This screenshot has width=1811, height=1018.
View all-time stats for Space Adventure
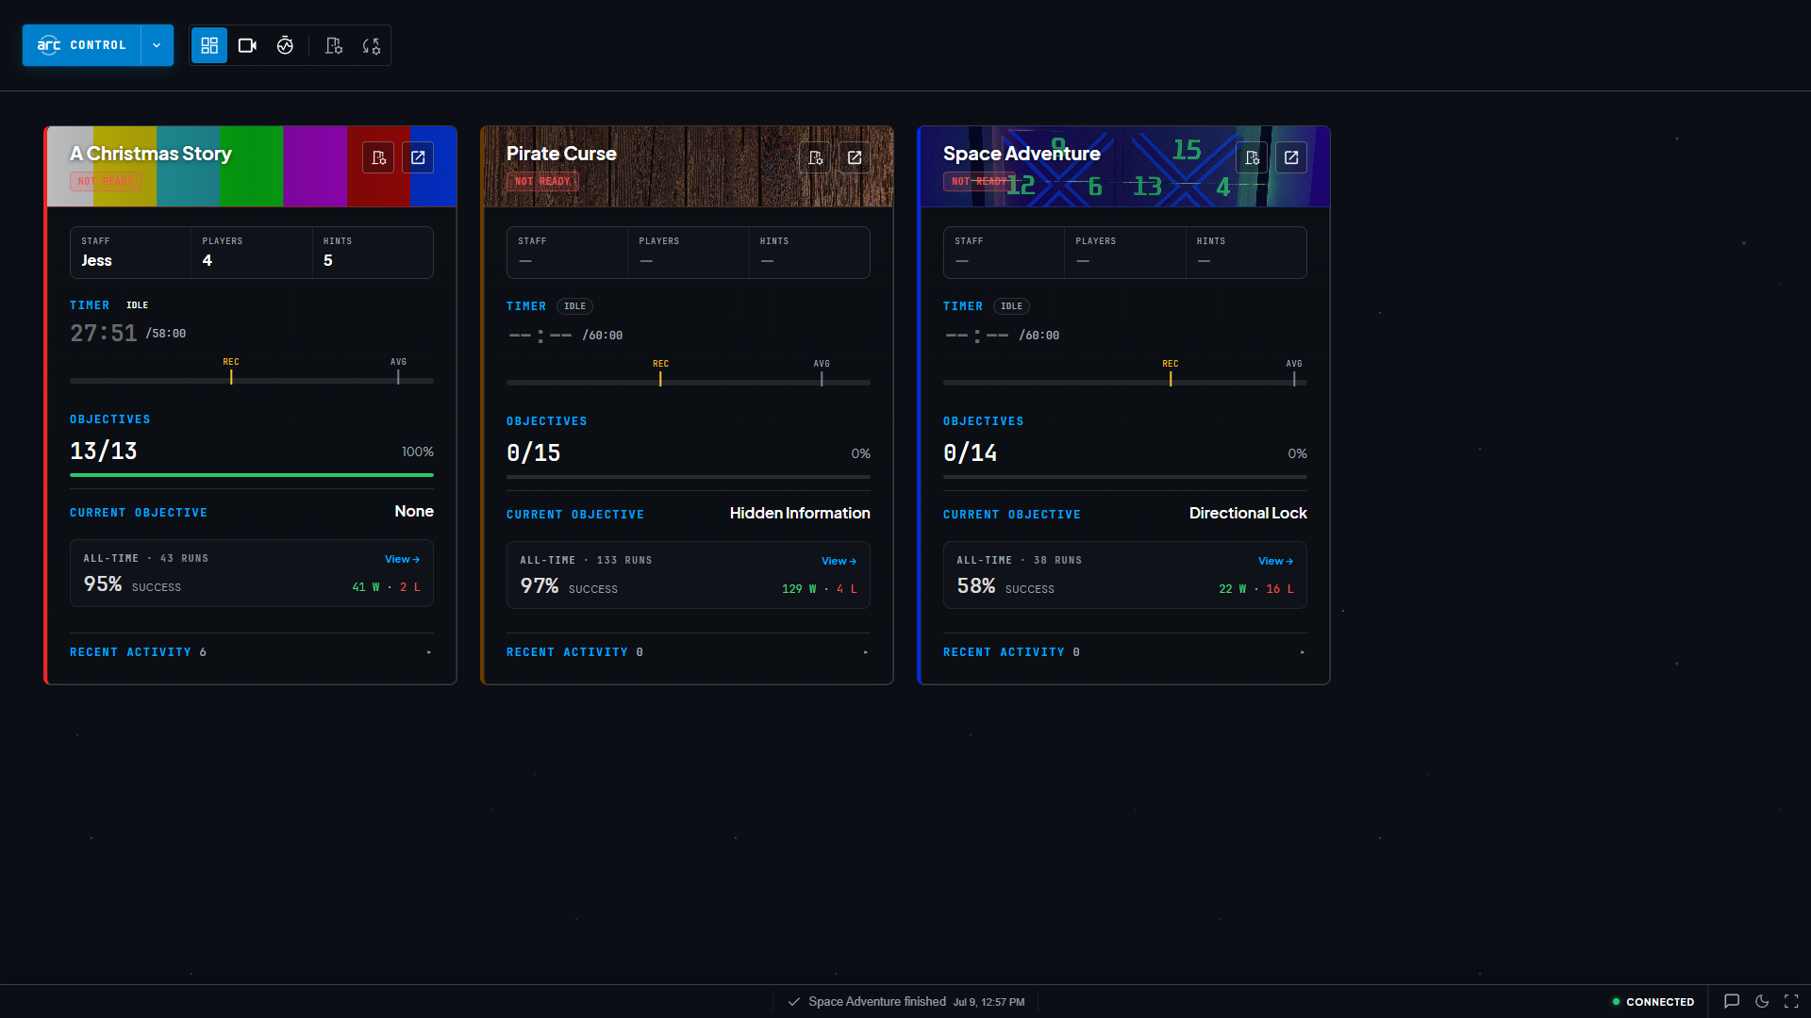(1275, 561)
